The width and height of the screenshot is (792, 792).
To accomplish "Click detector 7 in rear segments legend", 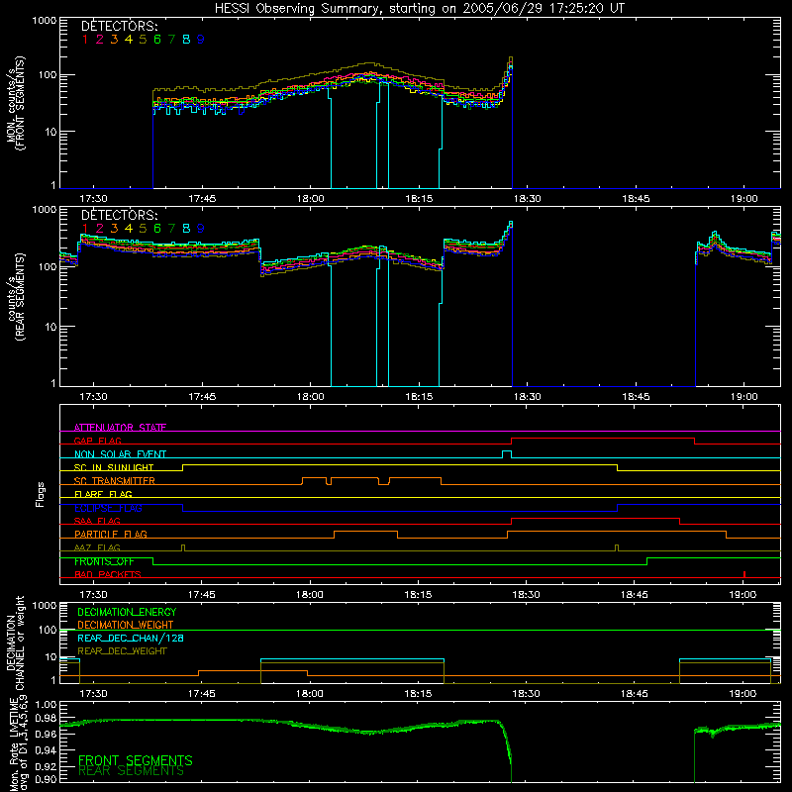I will coord(171,229).
